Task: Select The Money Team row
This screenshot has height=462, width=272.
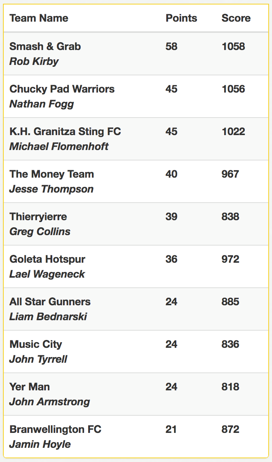Action: click(x=136, y=181)
